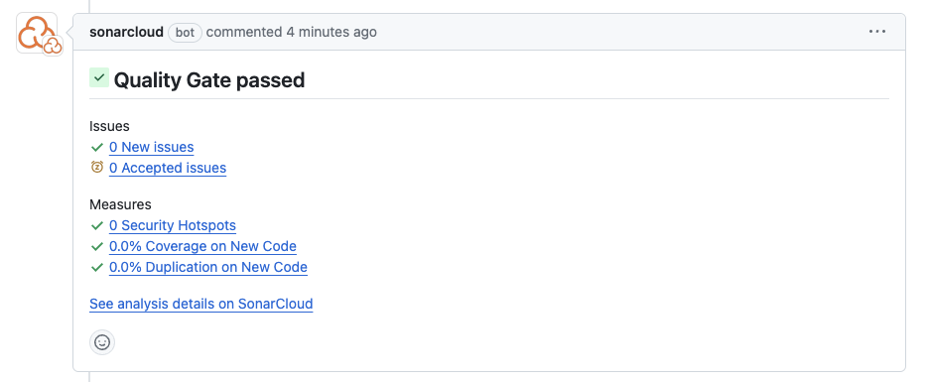This screenshot has height=382, width=929.
Task: Add a reaction with the smiley icon
Action: click(102, 342)
